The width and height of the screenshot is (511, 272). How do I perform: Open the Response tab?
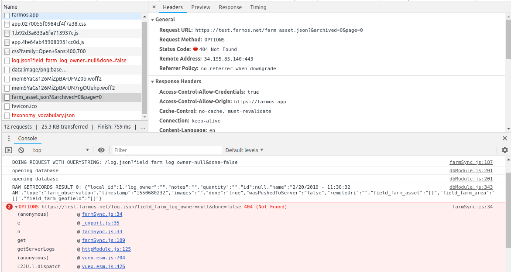click(x=230, y=7)
